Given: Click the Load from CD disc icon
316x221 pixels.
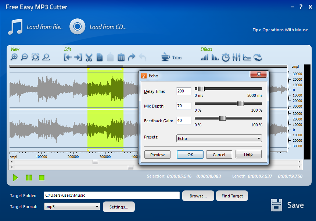Looking at the screenshot, I should [x=78, y=27].
